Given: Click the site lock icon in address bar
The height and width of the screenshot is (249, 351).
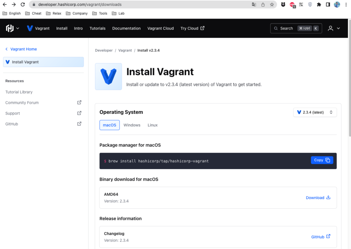Looking at the screenshot, I should point(34,4).
